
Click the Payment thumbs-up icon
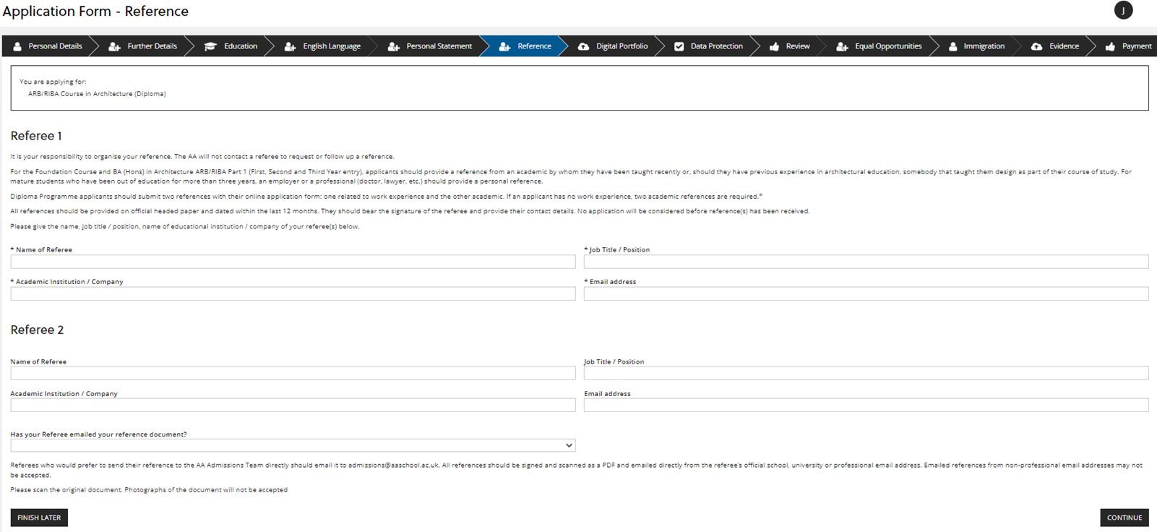coord(1110,46)
